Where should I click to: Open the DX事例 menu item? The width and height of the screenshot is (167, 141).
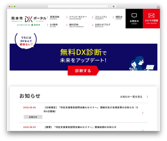54,25
